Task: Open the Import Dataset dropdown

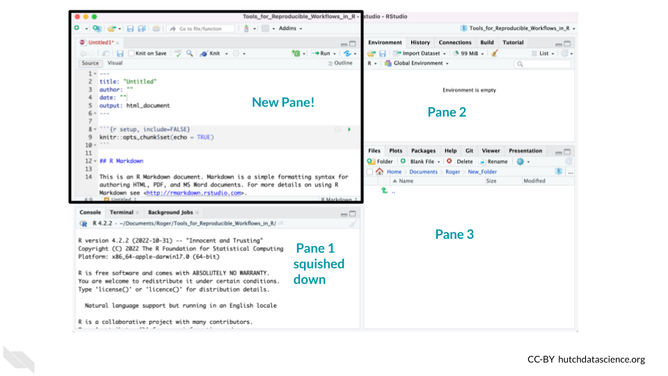Action: 420,54
